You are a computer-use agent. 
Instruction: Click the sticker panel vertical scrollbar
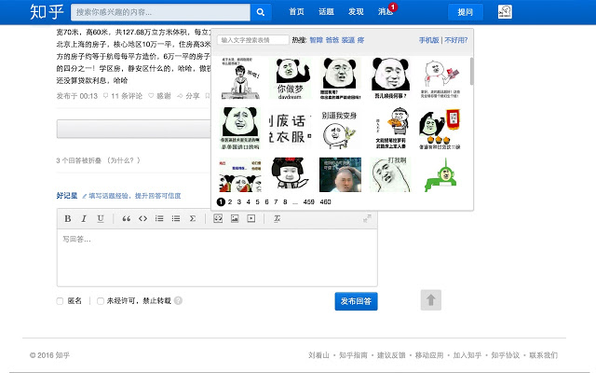[x=471, y=71]
